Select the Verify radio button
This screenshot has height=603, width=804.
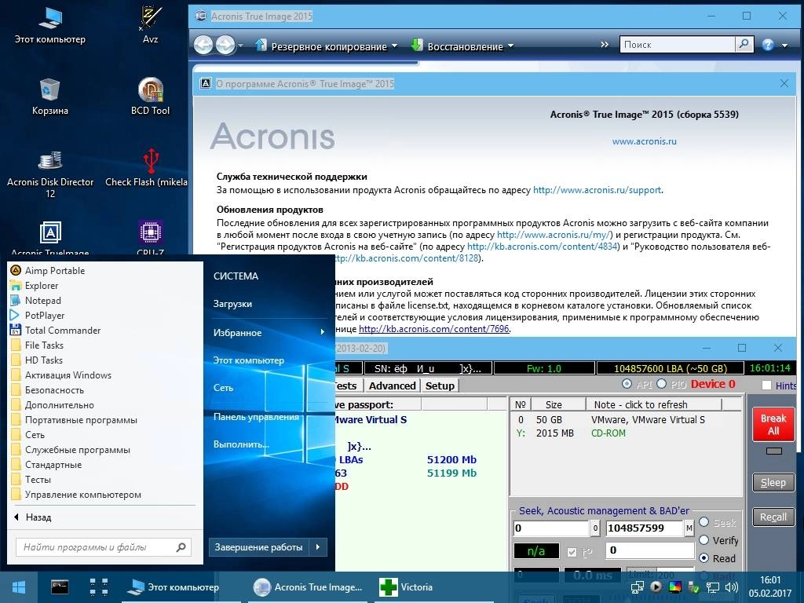click(704, 540)
